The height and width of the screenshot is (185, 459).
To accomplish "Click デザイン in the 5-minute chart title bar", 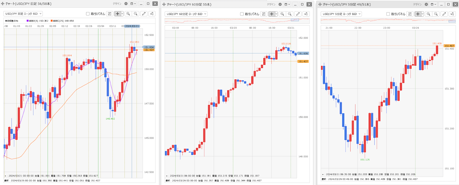I will coord(417,4).
